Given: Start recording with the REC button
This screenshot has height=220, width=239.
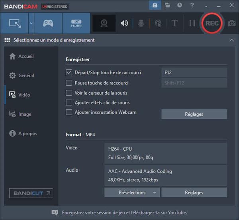Looking at the screenshot, I should pyautogui.click(x=212, y=23).
